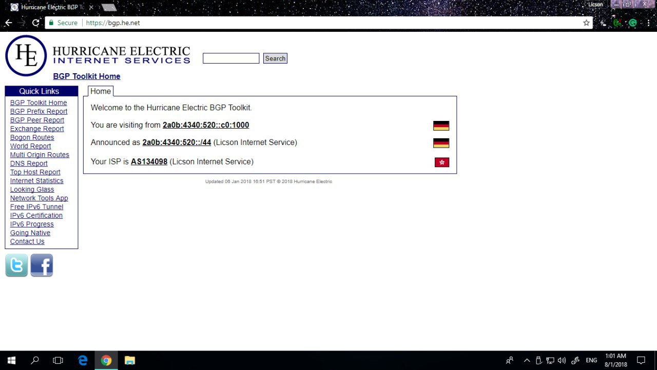Open the green Grammarly extension icon
The height and width of the screenshot is (370, 657).
[x=633, y=23]
